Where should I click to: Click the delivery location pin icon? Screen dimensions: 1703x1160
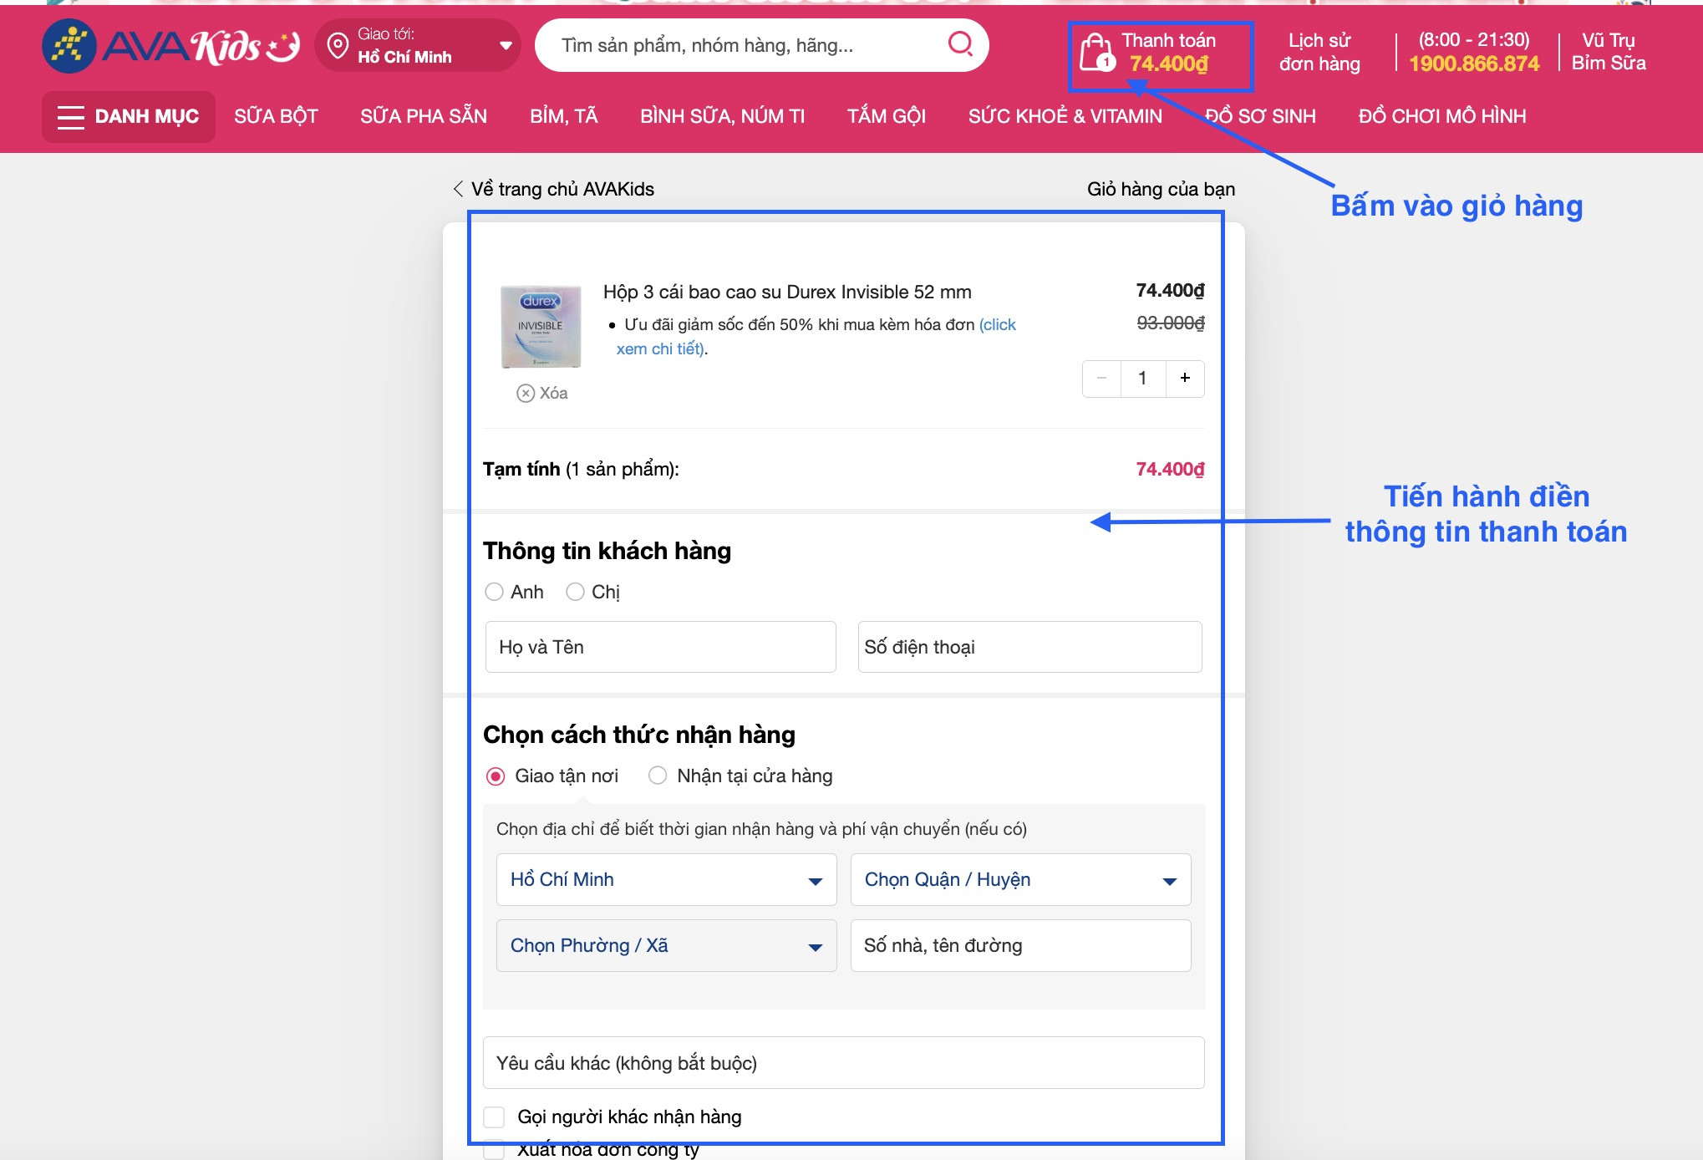(x=338, y=45)
